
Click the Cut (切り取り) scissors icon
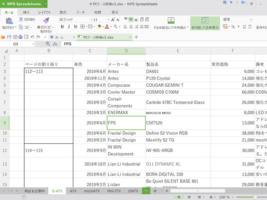click(21, 20)
